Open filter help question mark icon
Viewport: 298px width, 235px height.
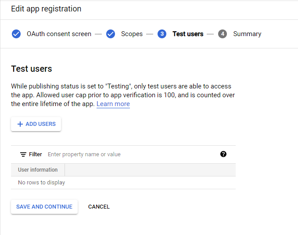(x=223, y=154)
